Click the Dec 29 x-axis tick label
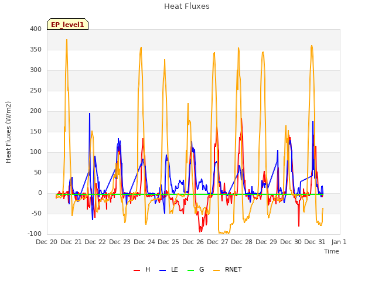 pyautogui.click(x=266, y=242)
